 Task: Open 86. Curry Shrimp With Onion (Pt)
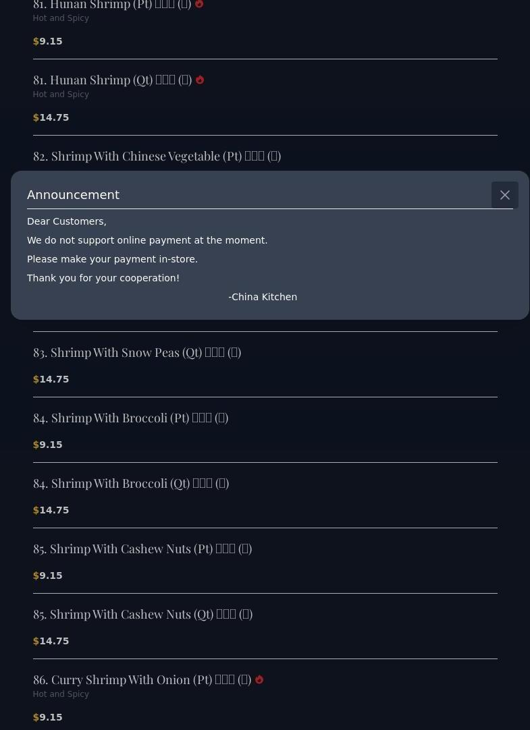142,679
